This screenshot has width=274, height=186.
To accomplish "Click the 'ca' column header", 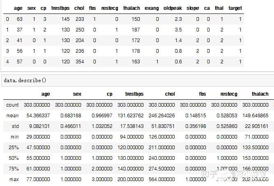I will click(207, 8).
